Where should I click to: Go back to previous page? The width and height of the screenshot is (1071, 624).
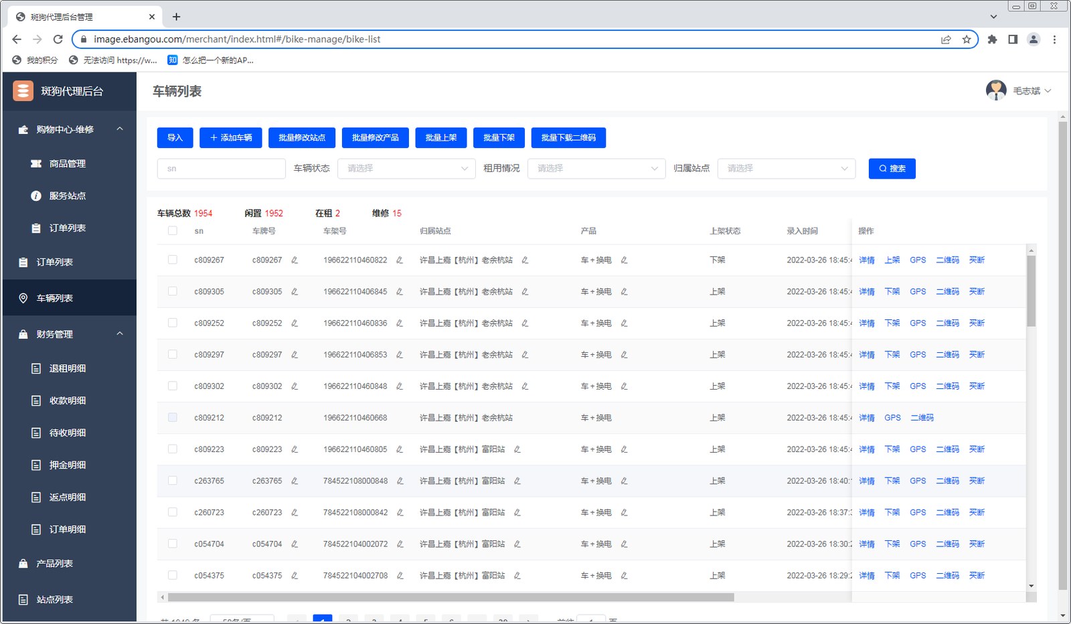pos(17,40)
